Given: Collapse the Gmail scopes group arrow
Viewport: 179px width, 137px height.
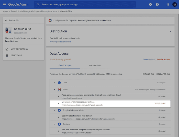Looking at the screenshot, I should click(54, 89).
